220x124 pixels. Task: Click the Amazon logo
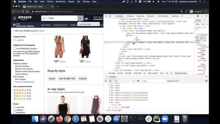[x=25, y=18]
